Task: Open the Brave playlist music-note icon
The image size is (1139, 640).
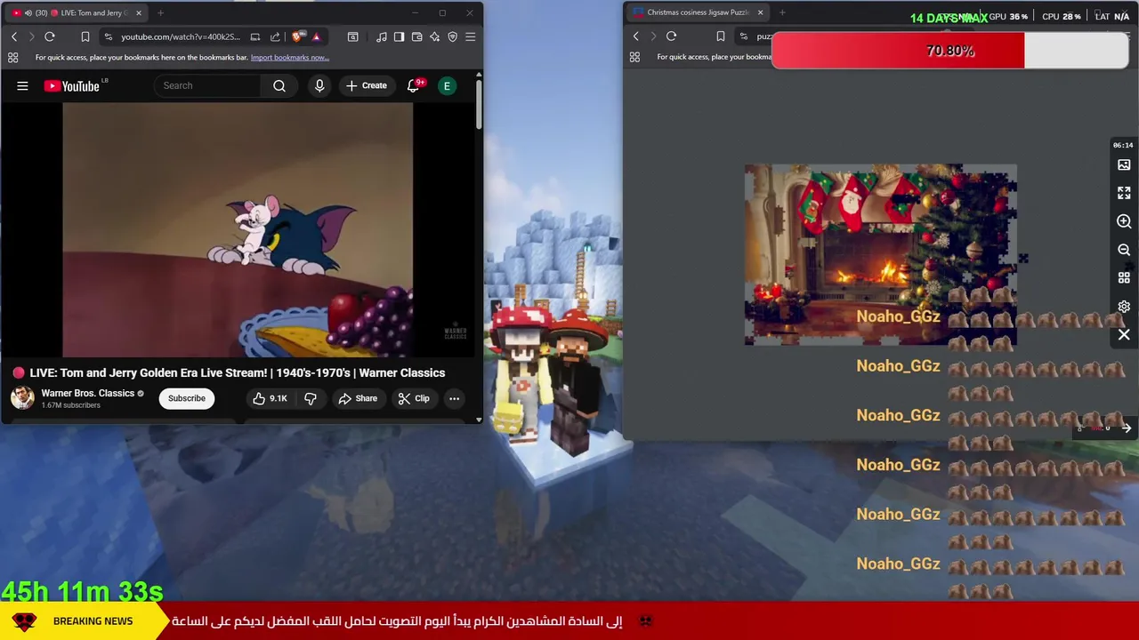Action: [382, 36]
